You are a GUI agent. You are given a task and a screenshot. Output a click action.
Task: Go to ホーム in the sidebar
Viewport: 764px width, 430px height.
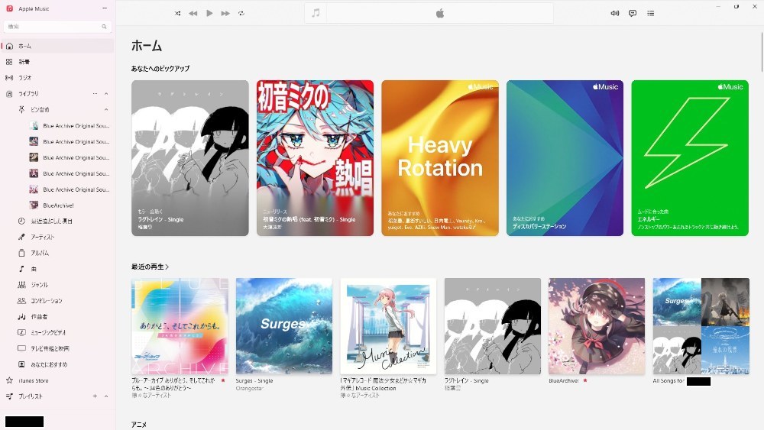click(58, 46)
